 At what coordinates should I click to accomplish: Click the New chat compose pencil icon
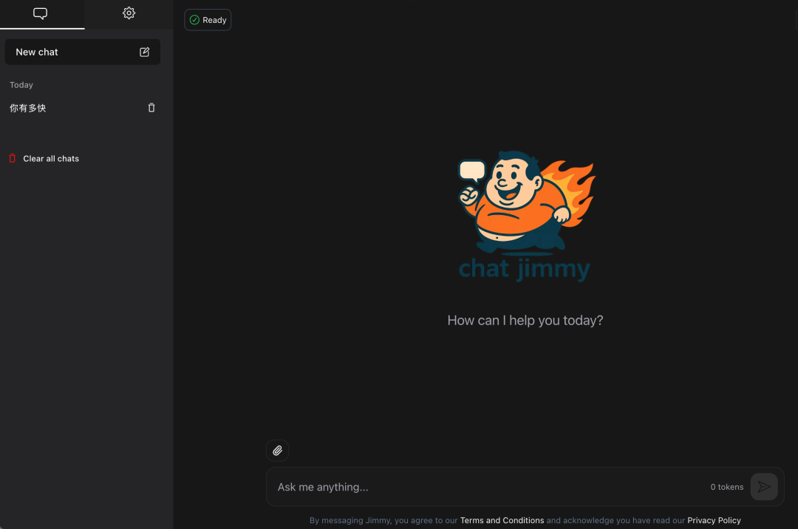click(145, 52)
